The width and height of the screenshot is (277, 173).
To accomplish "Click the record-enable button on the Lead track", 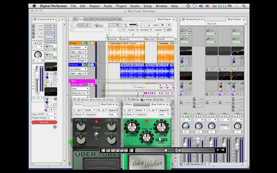I will (89, 43).
